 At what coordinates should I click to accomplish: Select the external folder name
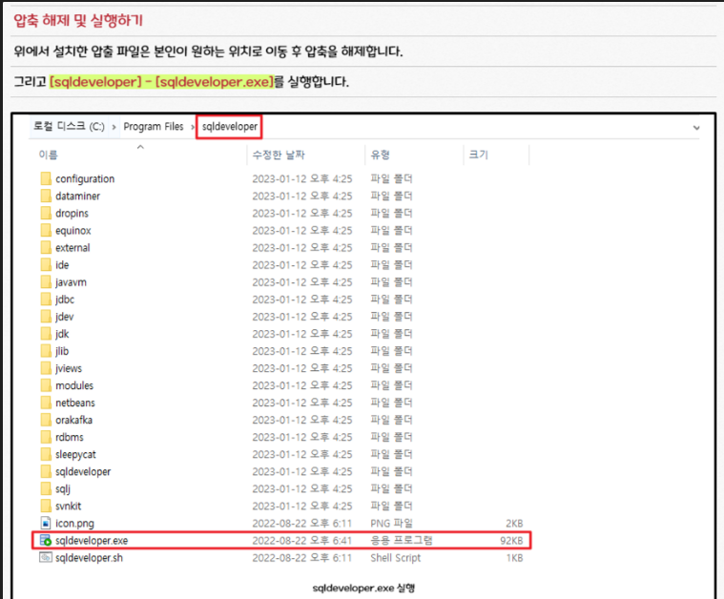(72, 248)
